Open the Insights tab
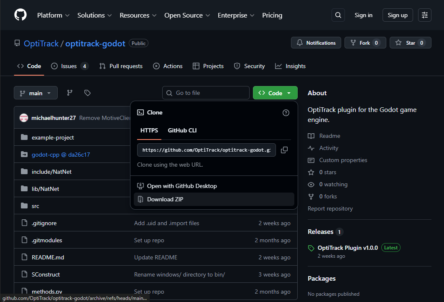 [291, 66]
